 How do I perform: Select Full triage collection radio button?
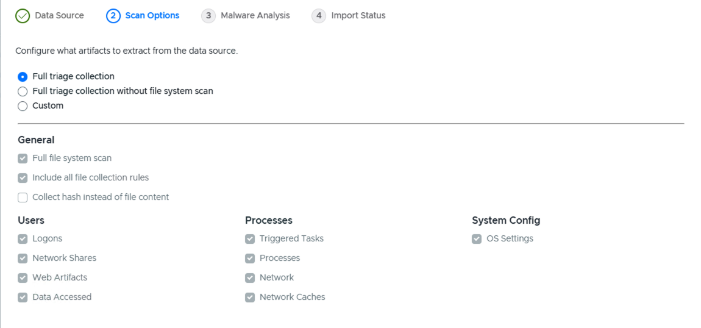click(23, 77)
